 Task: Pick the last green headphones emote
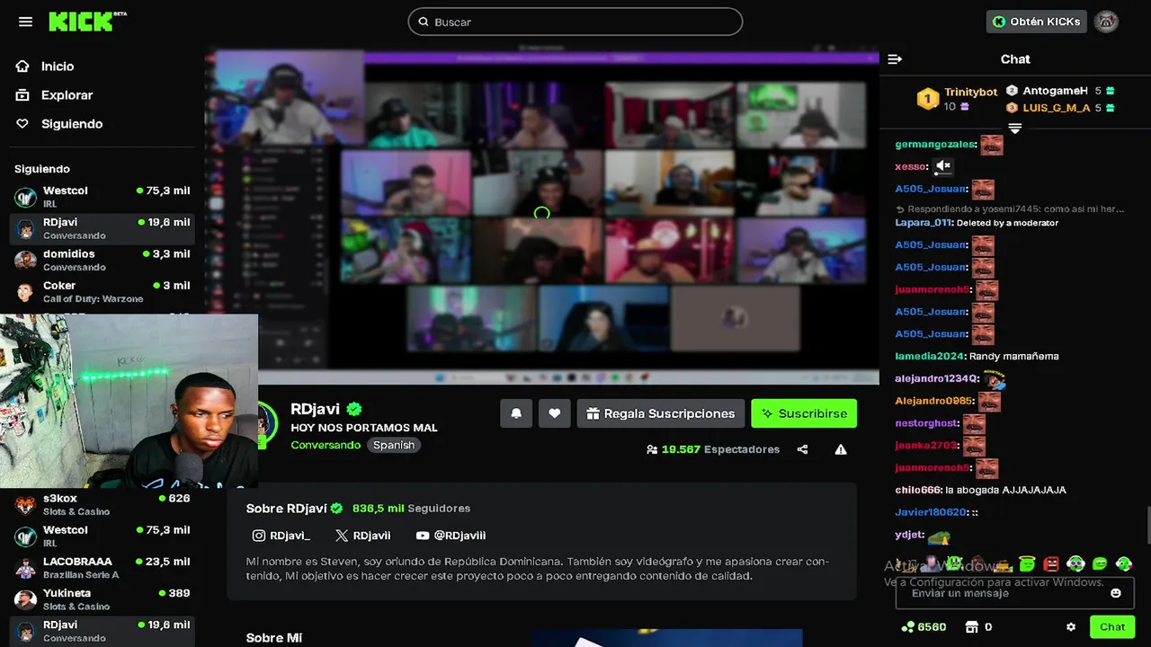1124,563
